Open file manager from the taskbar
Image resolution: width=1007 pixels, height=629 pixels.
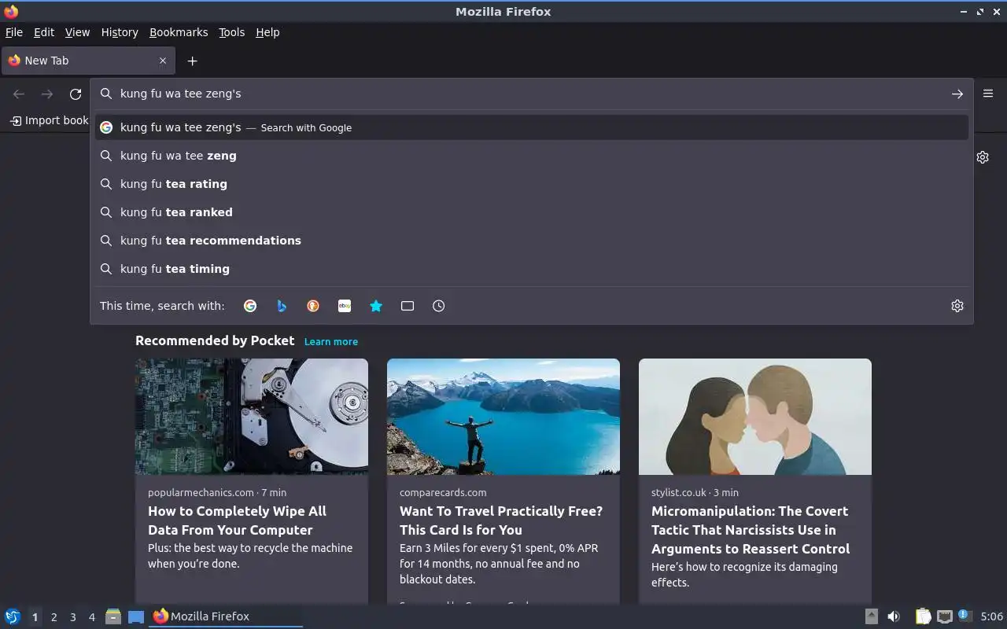click(x=113, y=616)
